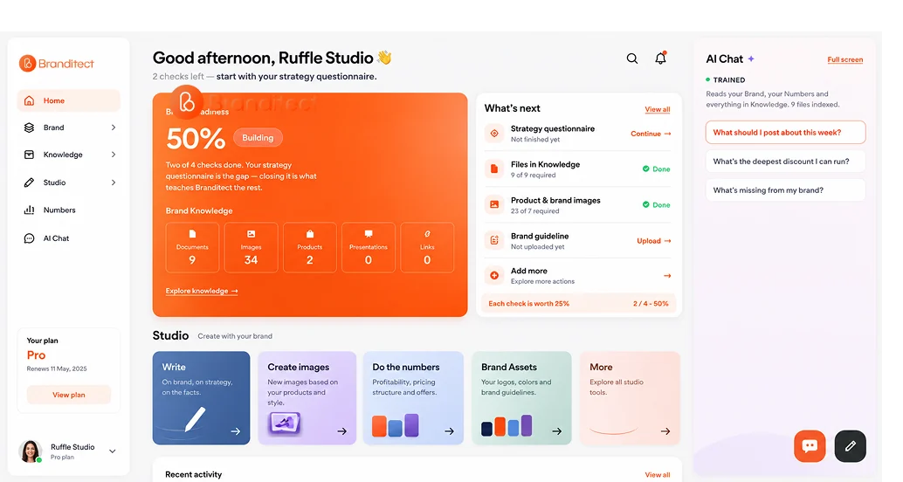Screen dimensions: 903x482
Task: Click the Done status for Files in Knowledge
Action: click(x=656, y=169)
